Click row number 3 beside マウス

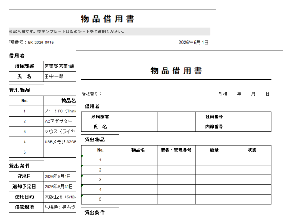24,132
